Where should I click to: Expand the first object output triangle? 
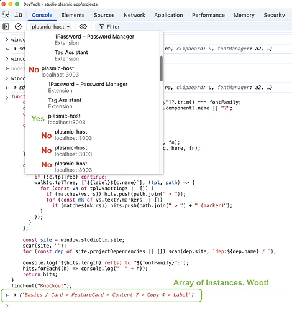(x=15, y=49)
